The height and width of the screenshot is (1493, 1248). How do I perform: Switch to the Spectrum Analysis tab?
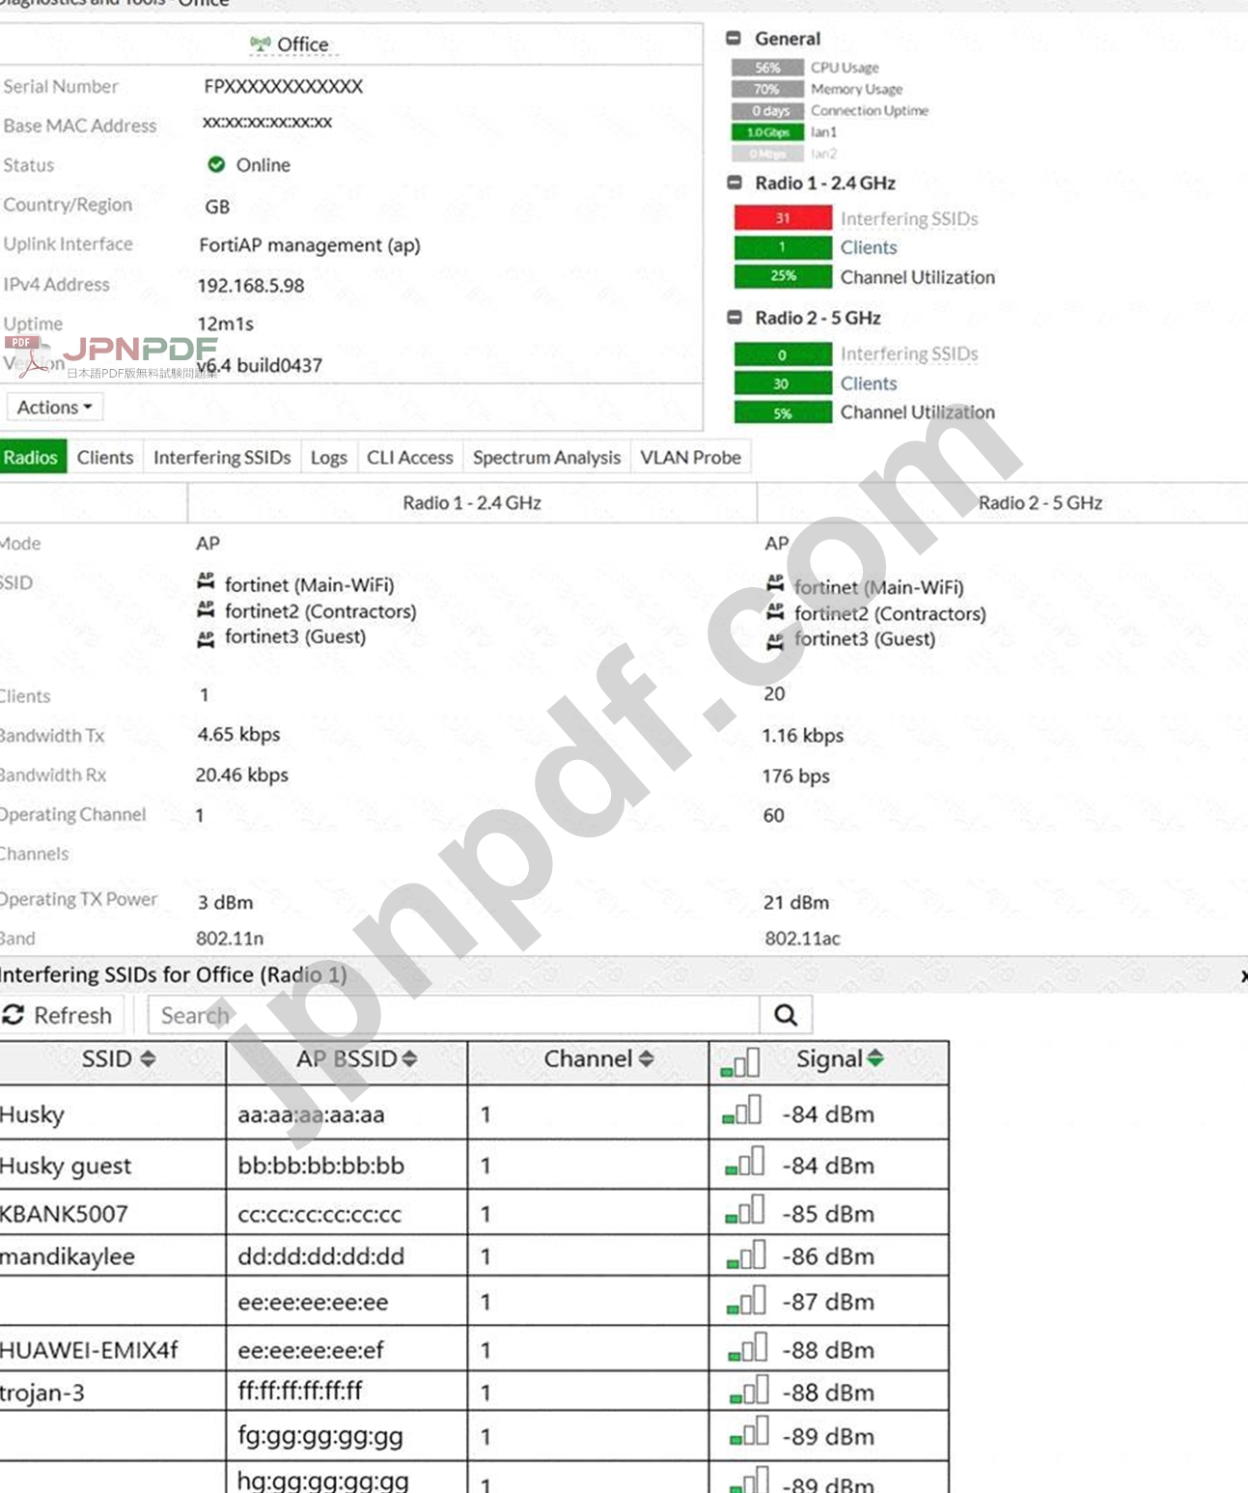546,458
